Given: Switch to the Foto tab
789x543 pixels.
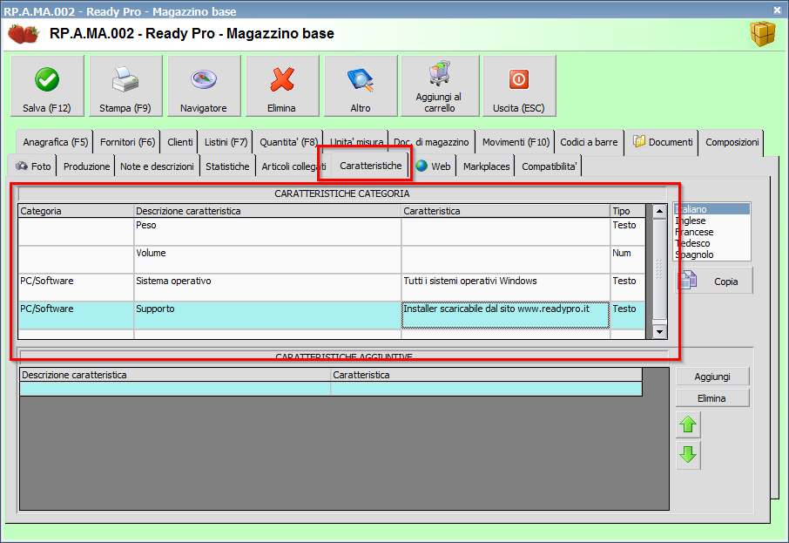Looking at the screenshot, I should [33, 166].
